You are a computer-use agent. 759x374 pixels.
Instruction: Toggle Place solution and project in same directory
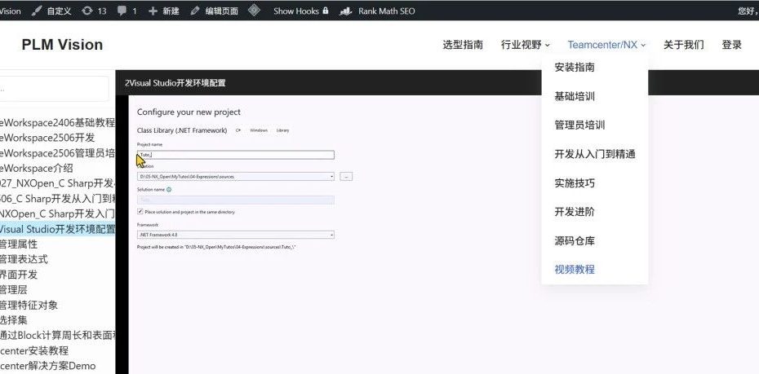[140, 211]
